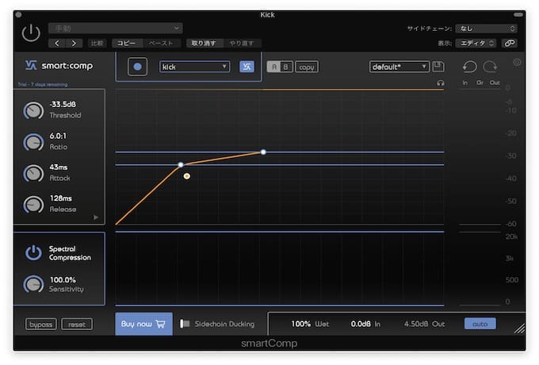Click the link chain icon in the header
Screen dimensions: 539x365
pyautogui.click(x=510, y=43)
